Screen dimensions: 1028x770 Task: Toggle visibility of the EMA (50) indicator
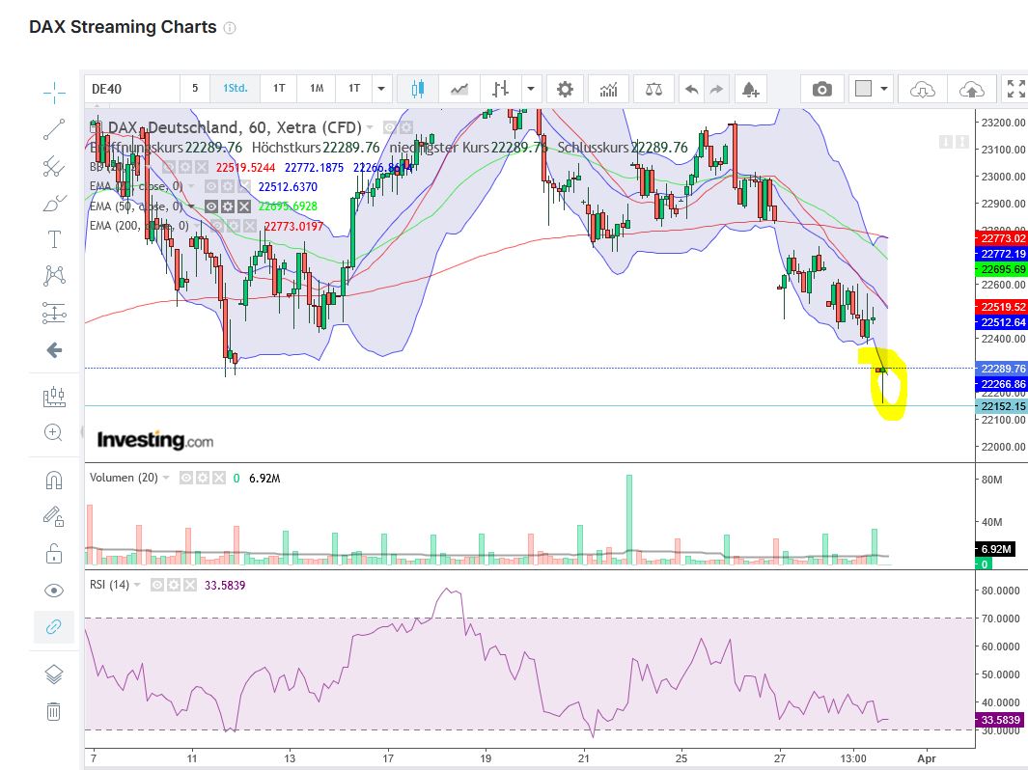coord(211,206)
